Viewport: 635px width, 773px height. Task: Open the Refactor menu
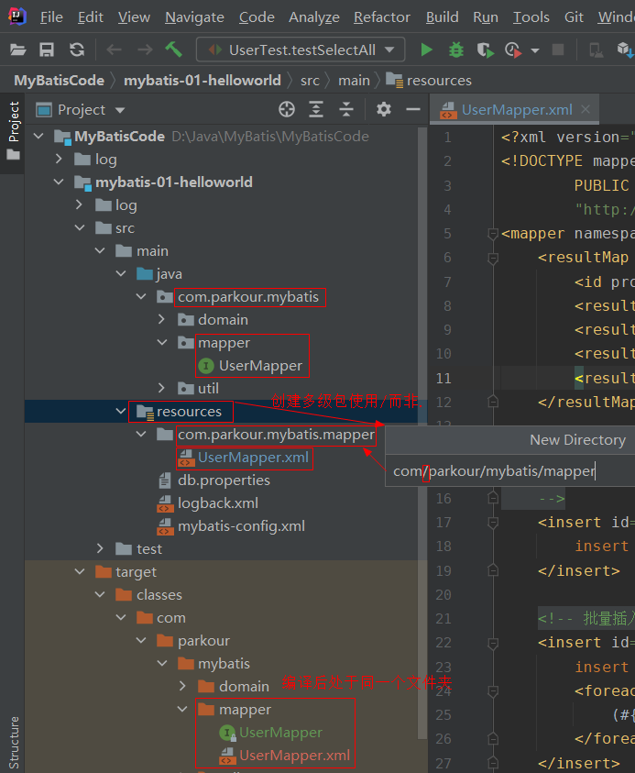point(382,17)
